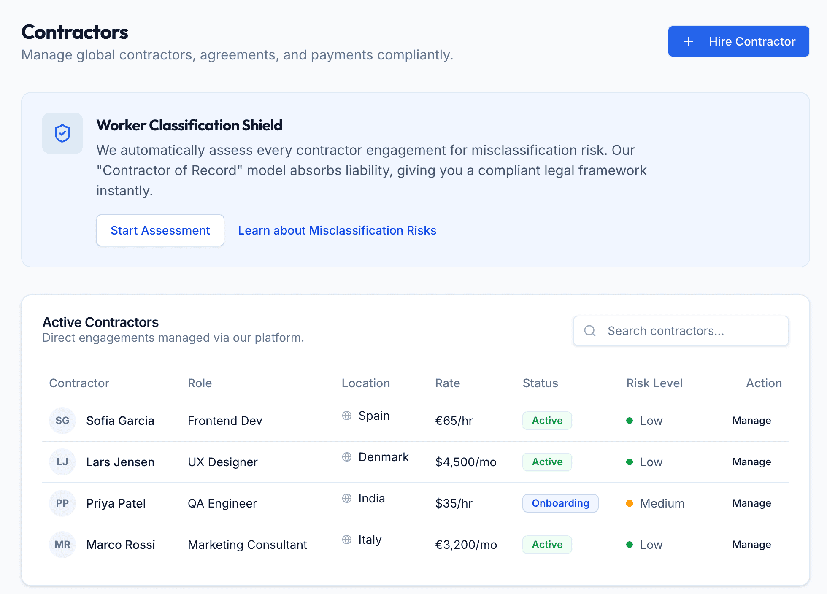Click the plus icon on Hire Contractor
The height and width of the screenshot is (594, 827).
point(688,41)
